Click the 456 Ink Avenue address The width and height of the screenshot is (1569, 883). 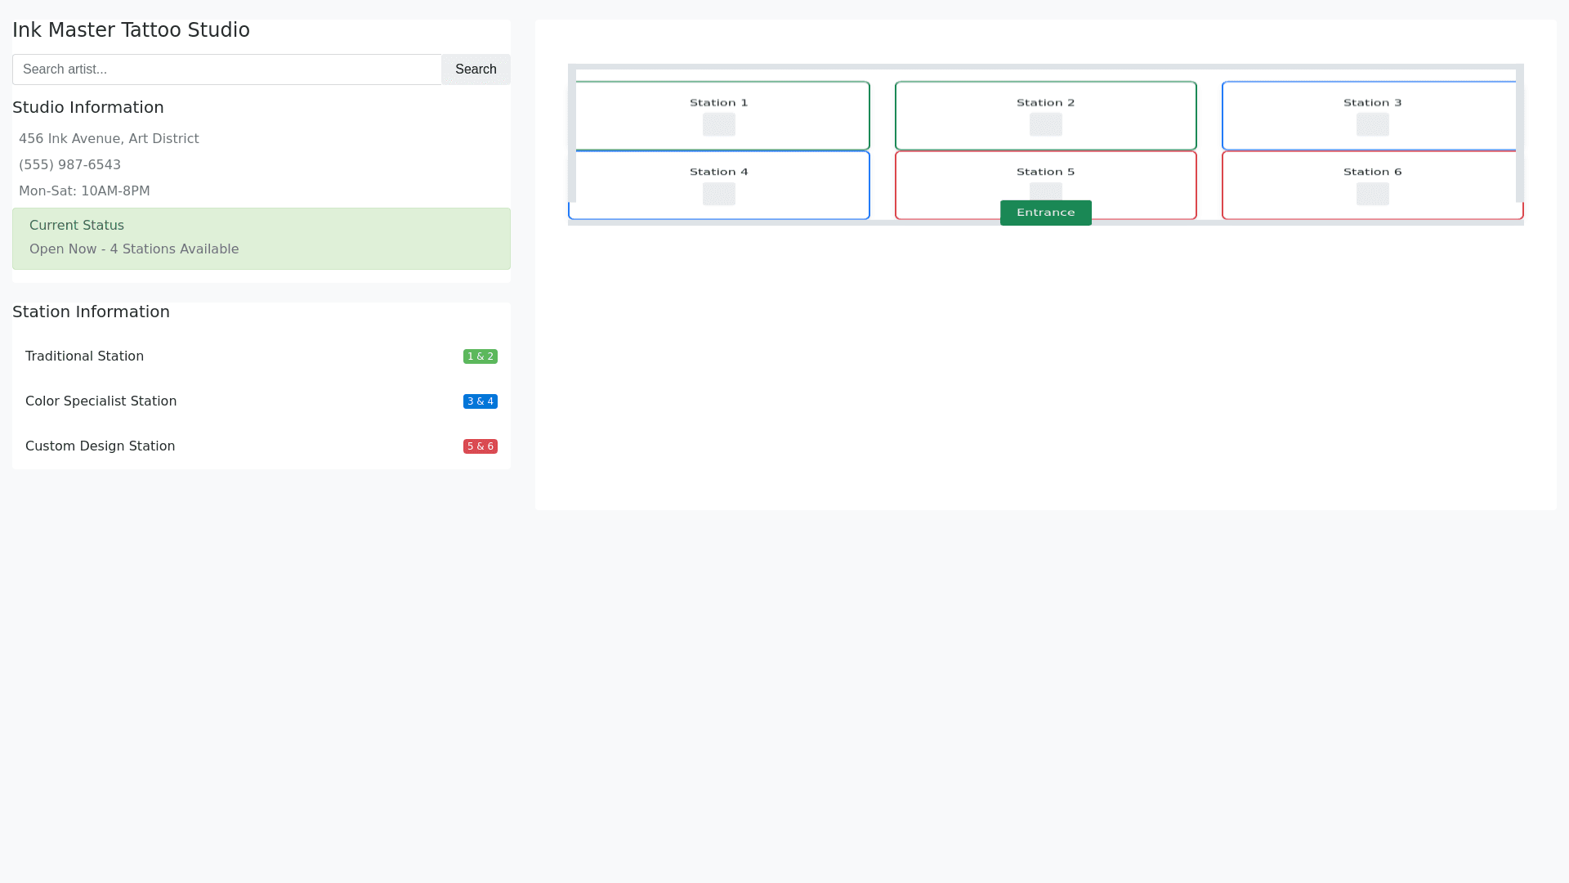(109, 139)
